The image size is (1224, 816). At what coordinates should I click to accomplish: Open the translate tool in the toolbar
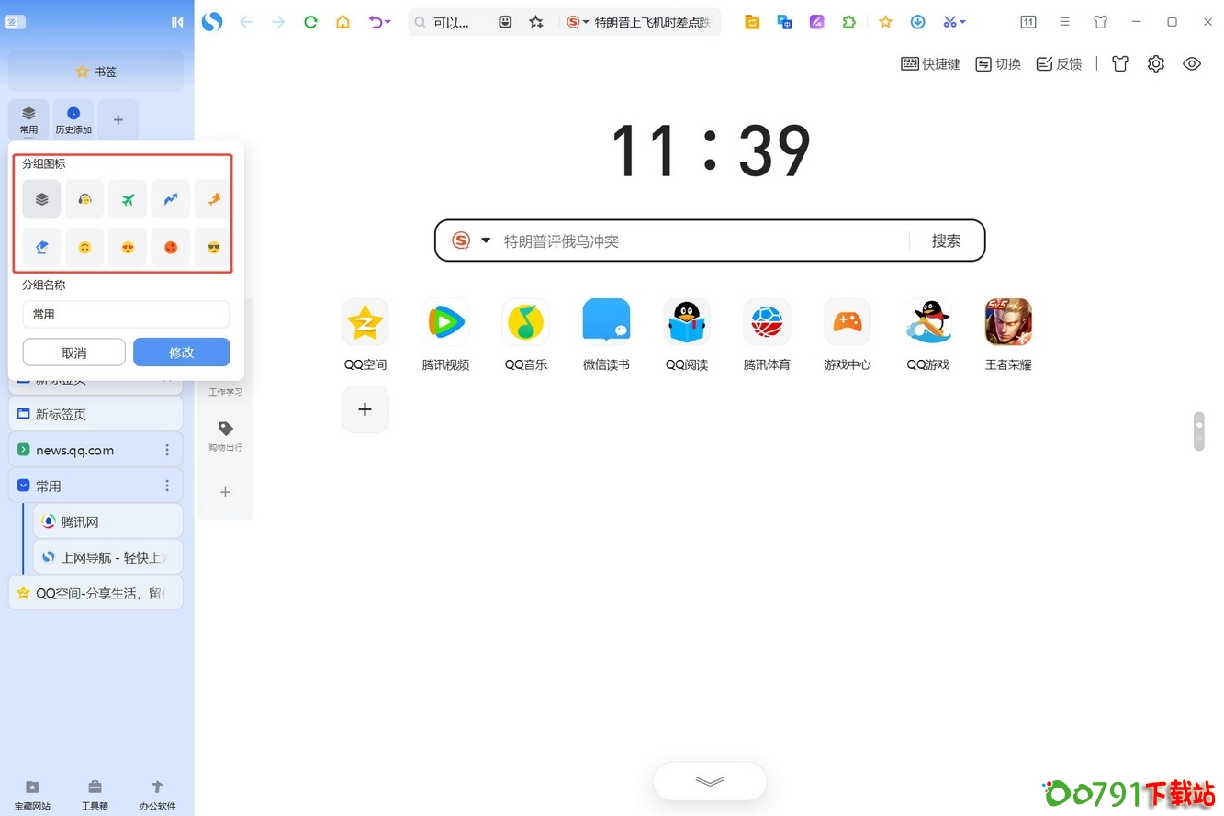click(x=784, y=21)
